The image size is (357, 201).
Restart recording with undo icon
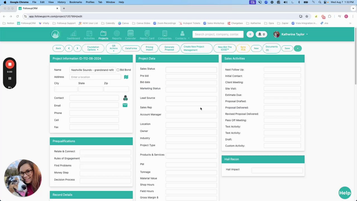(x=10, y=87)
